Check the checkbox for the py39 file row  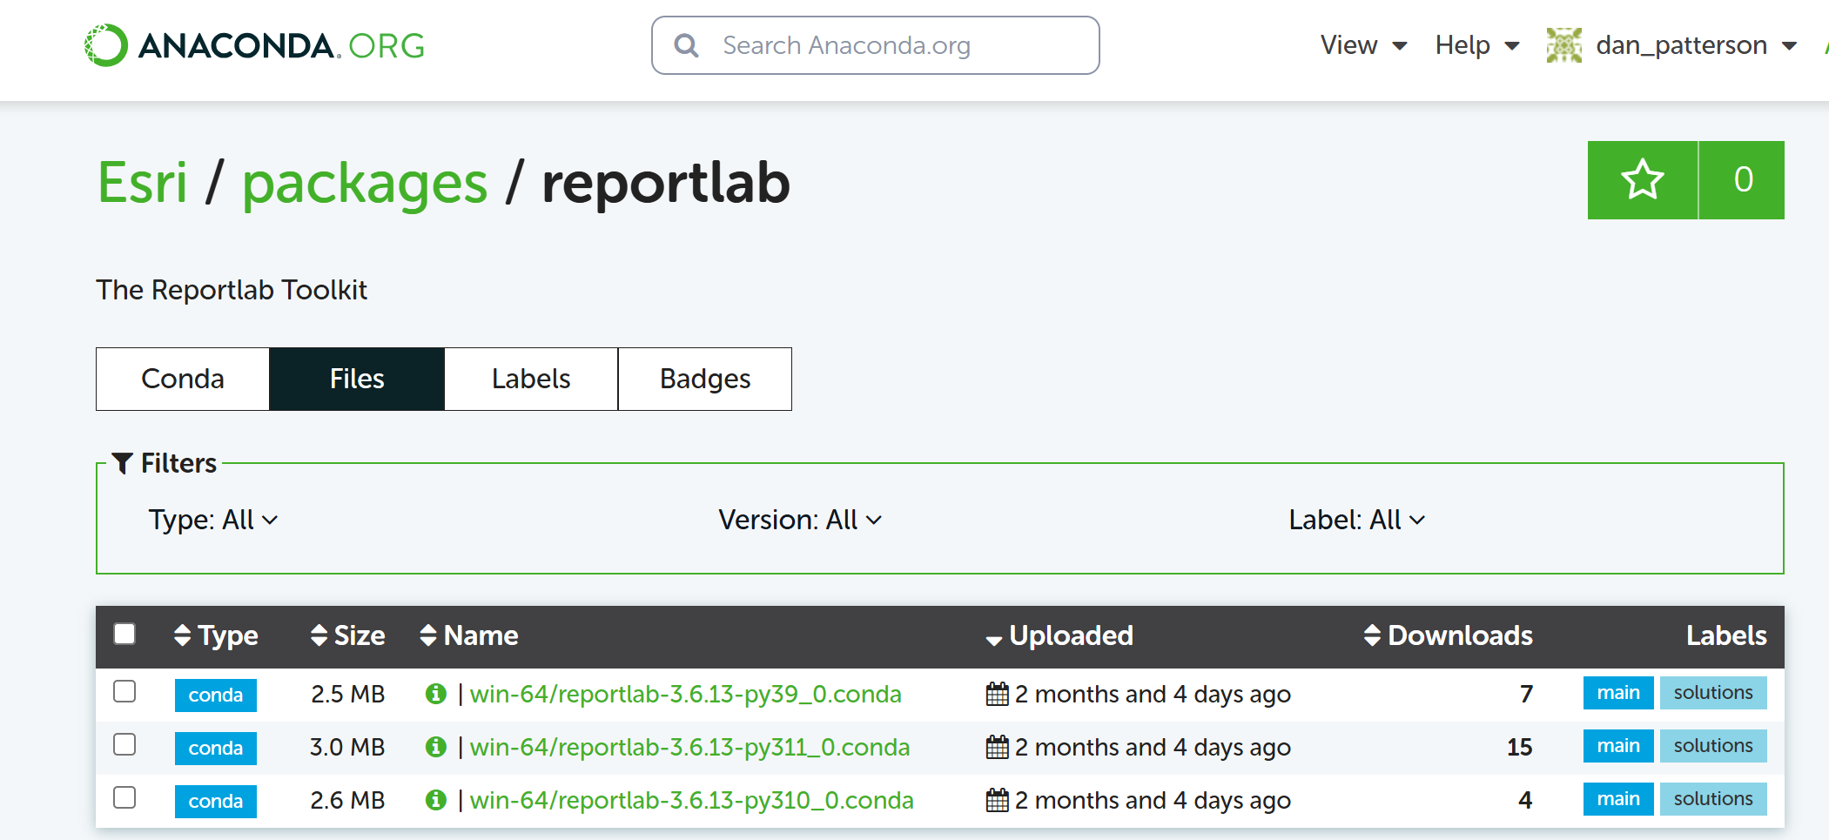[x=124, y=692]
